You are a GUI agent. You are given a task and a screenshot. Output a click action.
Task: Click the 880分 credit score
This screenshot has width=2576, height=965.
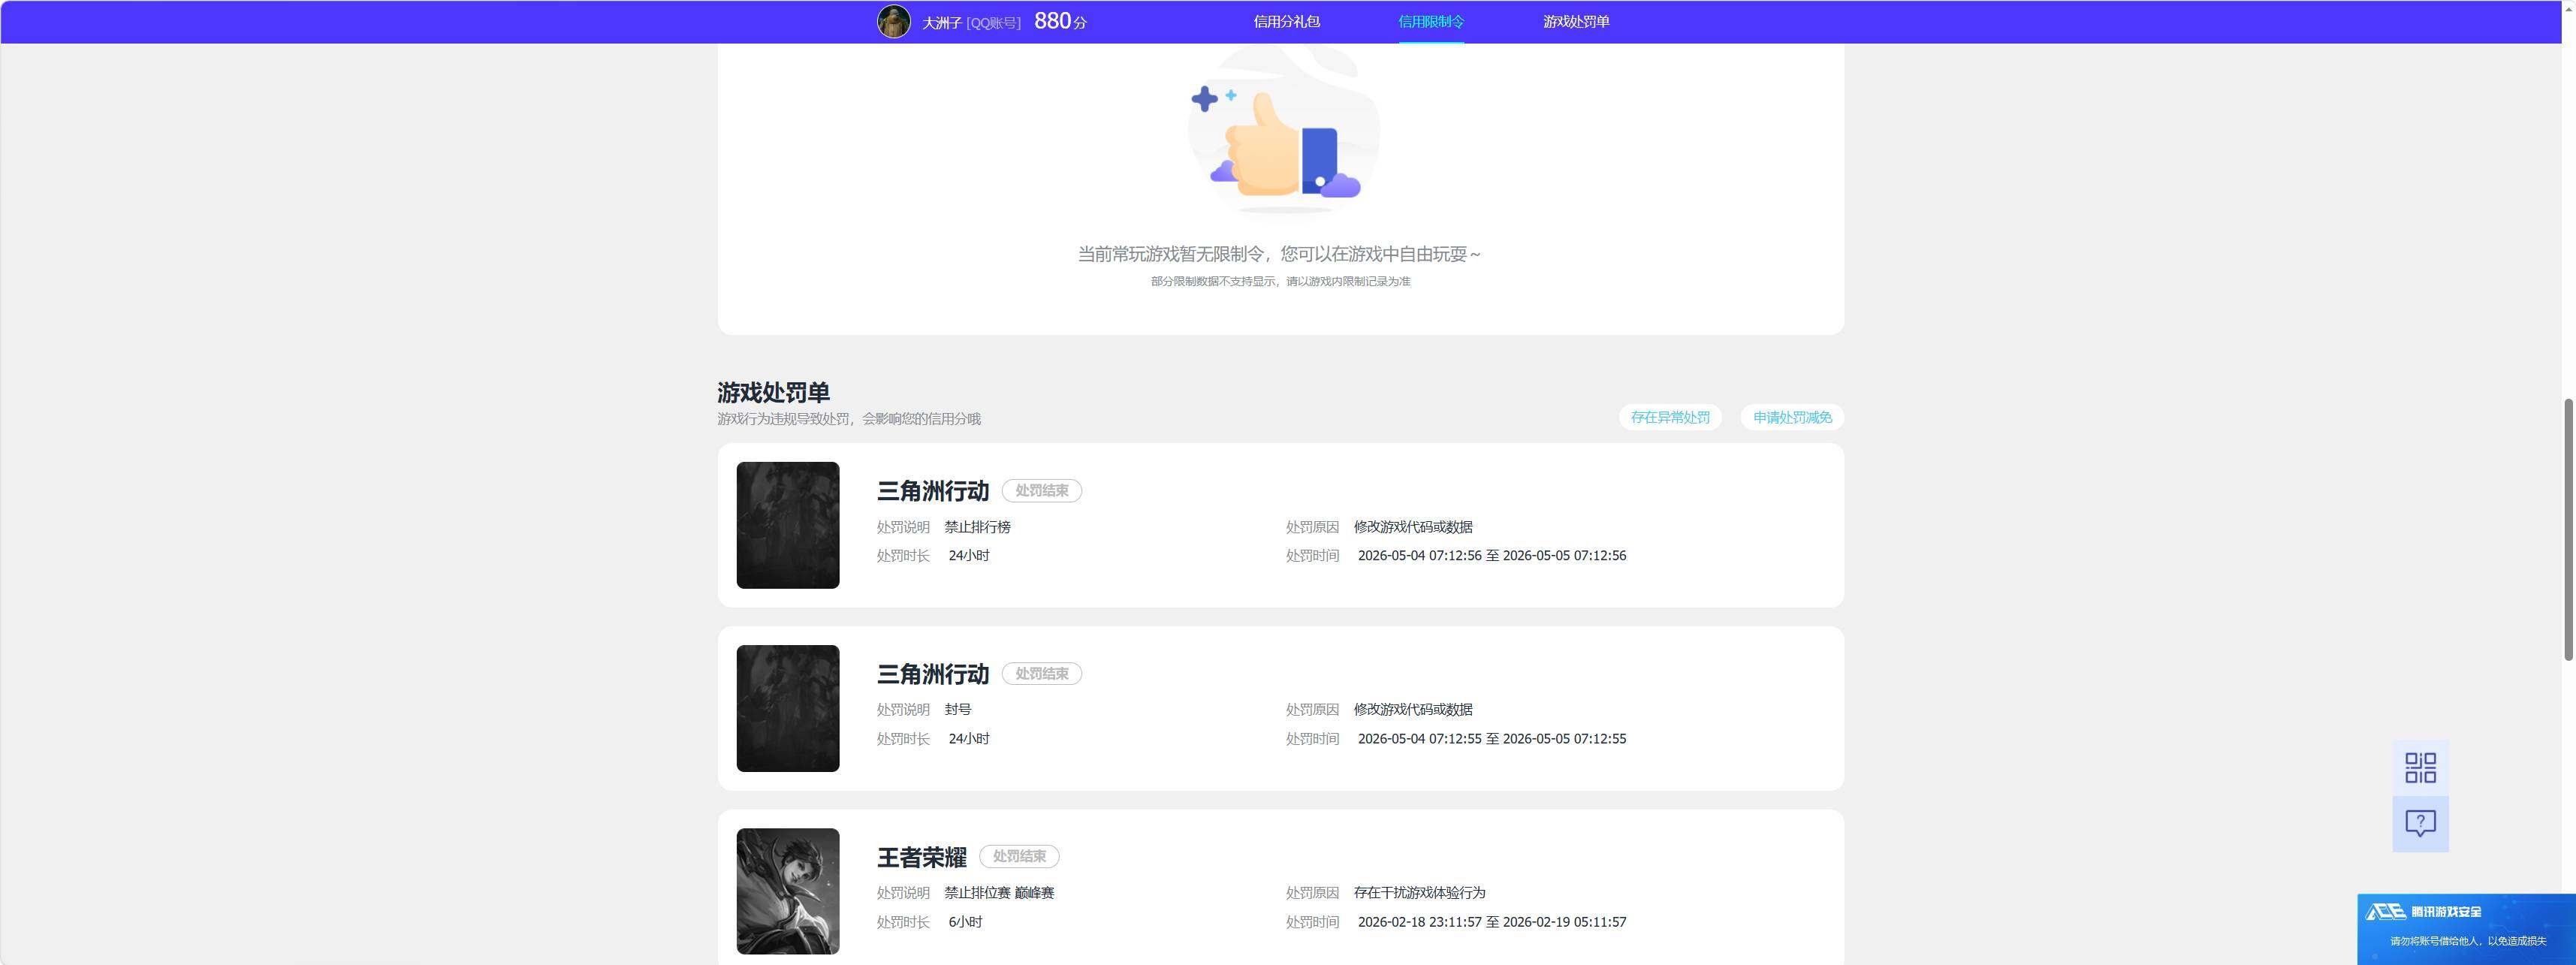[1060, 21]
